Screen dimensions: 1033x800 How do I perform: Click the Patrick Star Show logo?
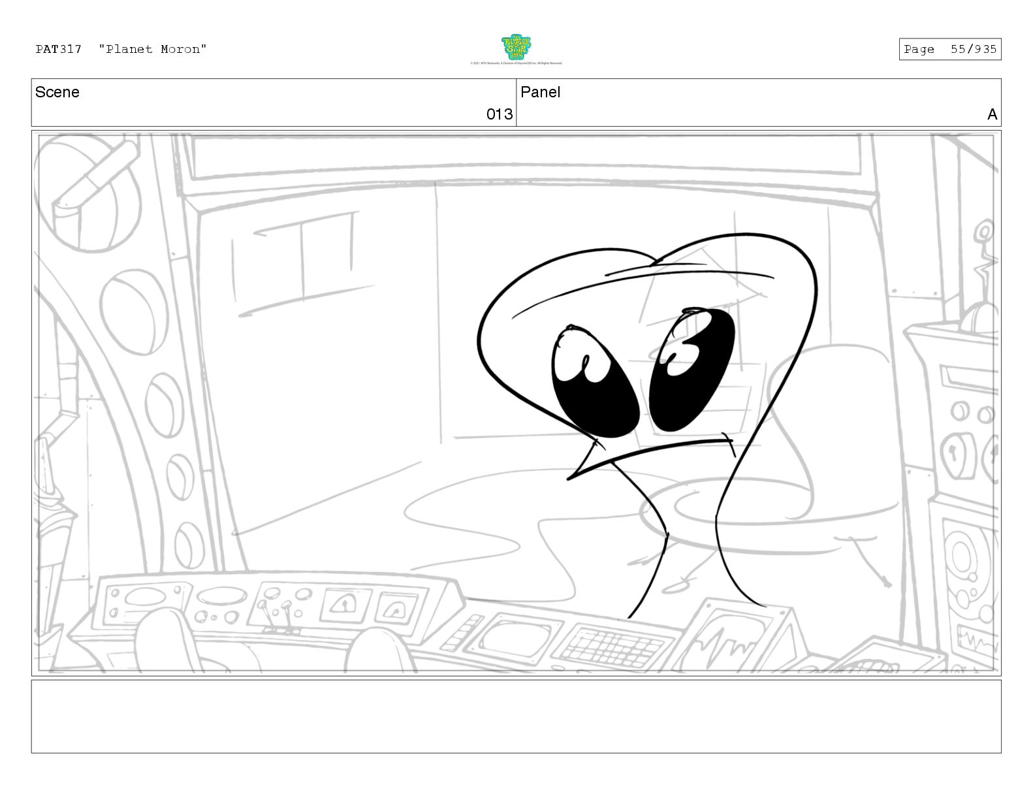(516, 47)
